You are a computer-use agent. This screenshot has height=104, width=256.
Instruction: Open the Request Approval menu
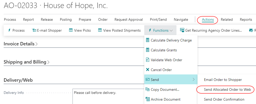coord(129,19)
